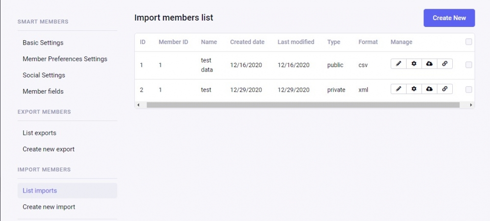Click the EXPORT MEMBERS section label
Image resolution: width=490 pixels, height=221 pixels.
[44, 112]
